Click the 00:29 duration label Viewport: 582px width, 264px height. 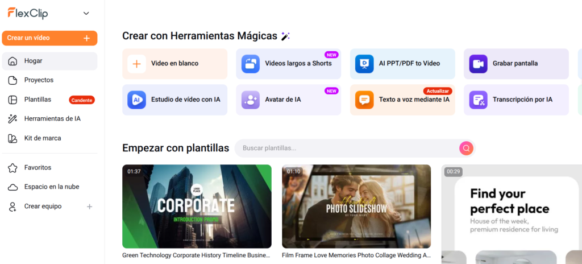pos(453,172)
